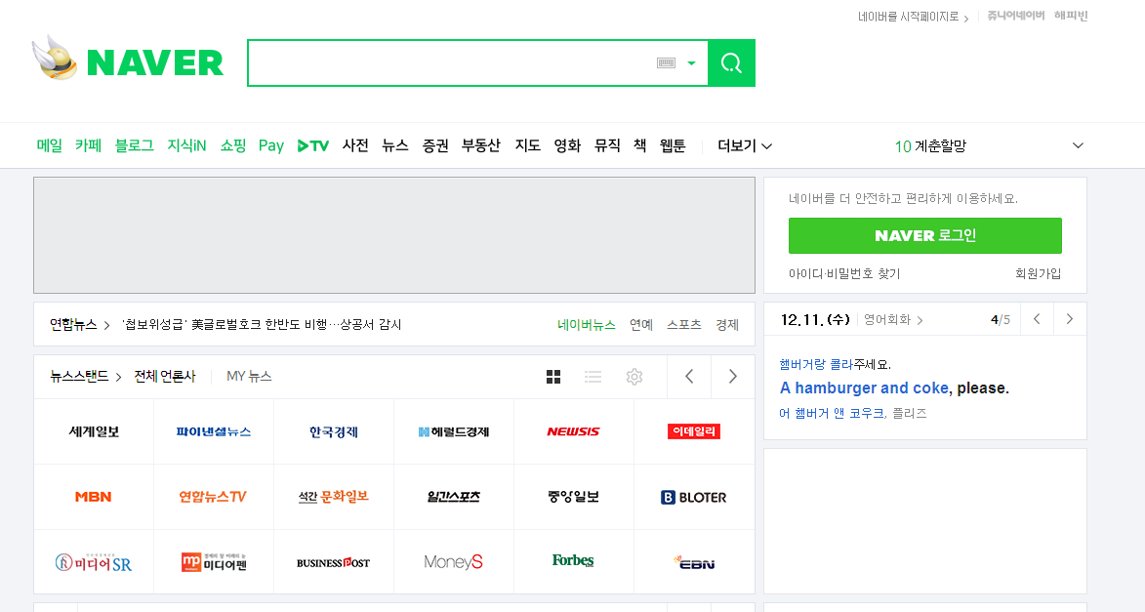The image size is (1145, 612).
Task: Open 영화 in navigation bar
Action: 567,146
